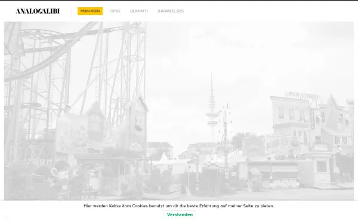This screenshot has width=358, height=224.
Task: Accept cookies with the Verstanden button
Action: click(180, 214)
